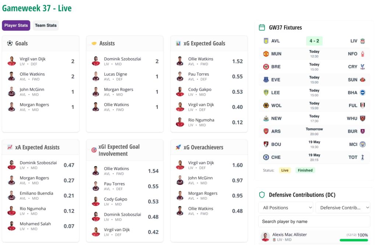377x245 pixels.
Task: Click the Assists handshake icon
Action: click(x=94, y=43)
